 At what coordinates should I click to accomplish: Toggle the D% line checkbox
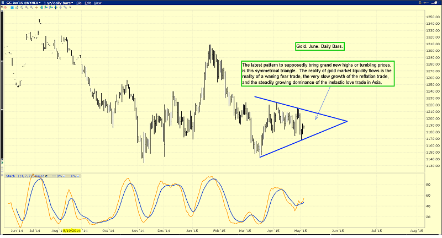coord(64,176)
